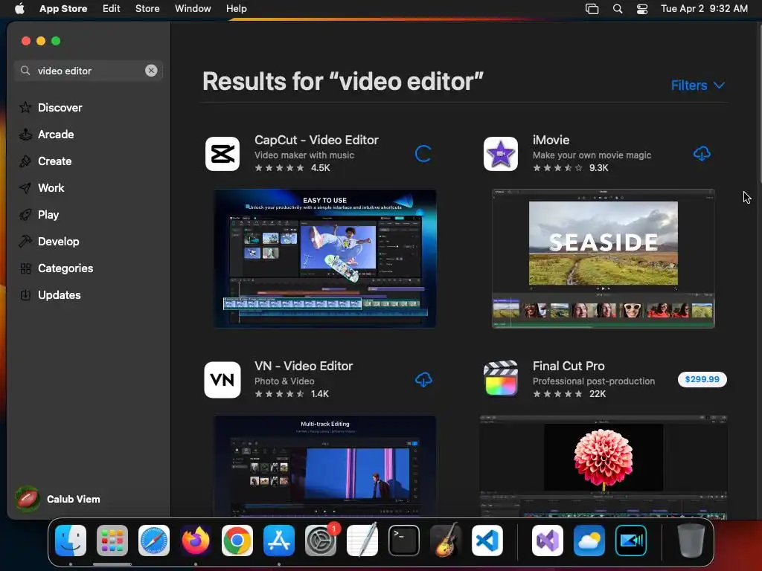
Task: Open blue Visual Studio Code Dock icon
Action: pos(487,541)
